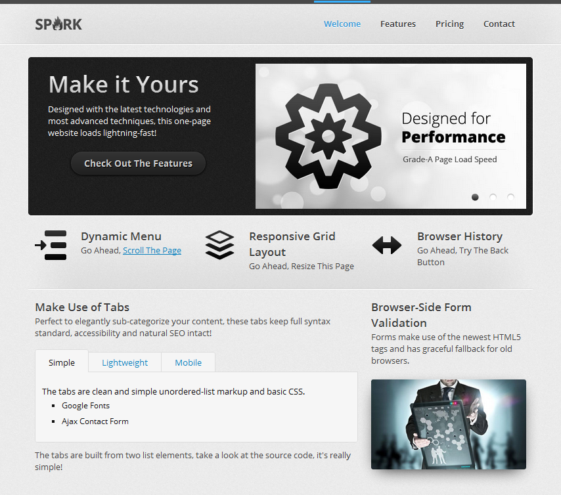Select the first slider pagination dot
The image size is (561, 495).
click(475, 197)
